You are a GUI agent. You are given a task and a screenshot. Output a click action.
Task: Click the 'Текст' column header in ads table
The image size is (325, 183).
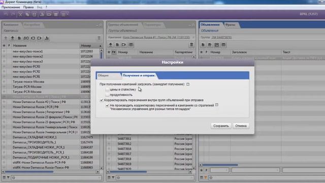point(286,52)
